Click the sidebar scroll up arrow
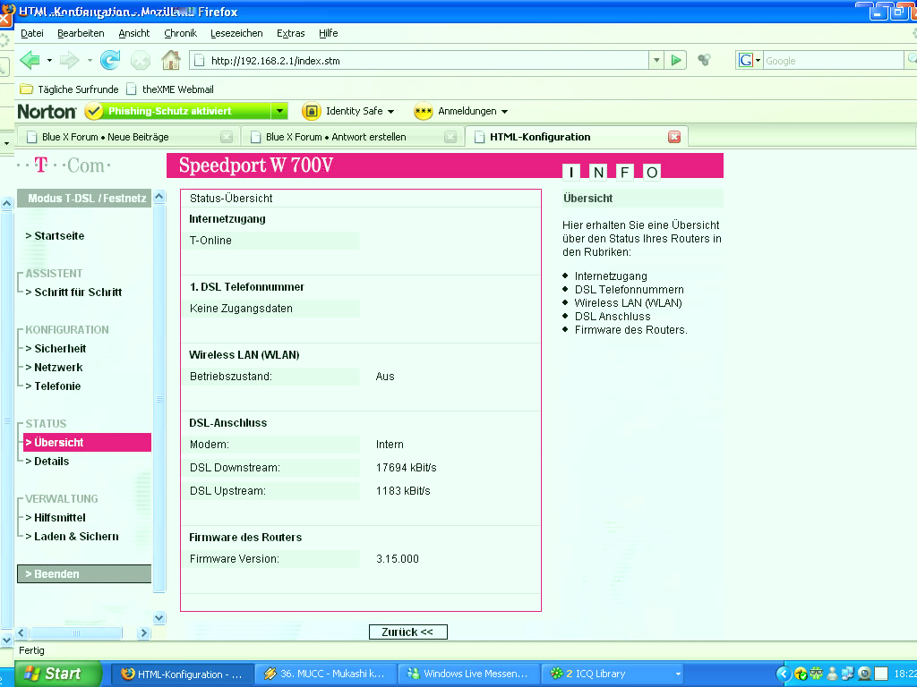This screenshot has width=917, height=687. [159, 197]
